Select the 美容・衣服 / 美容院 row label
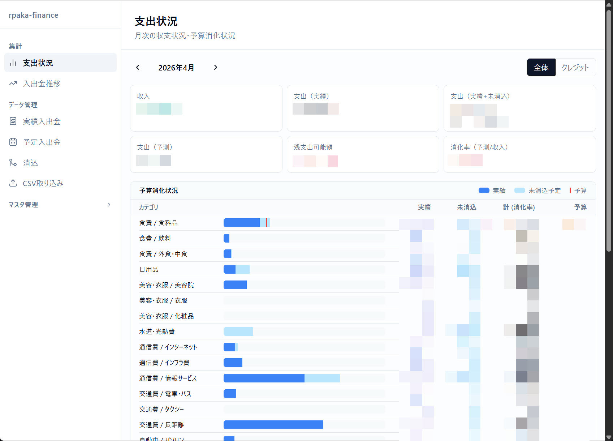The height and width of the screenshot is (441, 613). (167, 285)
